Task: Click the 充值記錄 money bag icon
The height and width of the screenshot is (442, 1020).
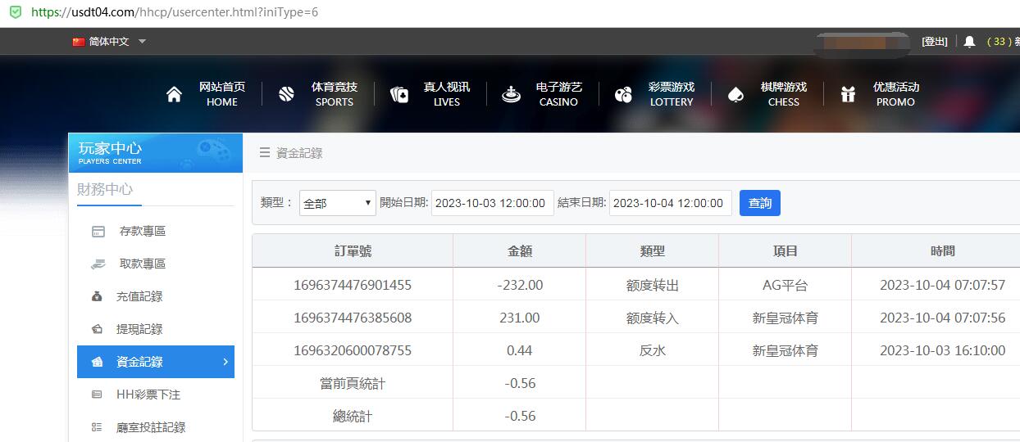Action: (97, 297)
